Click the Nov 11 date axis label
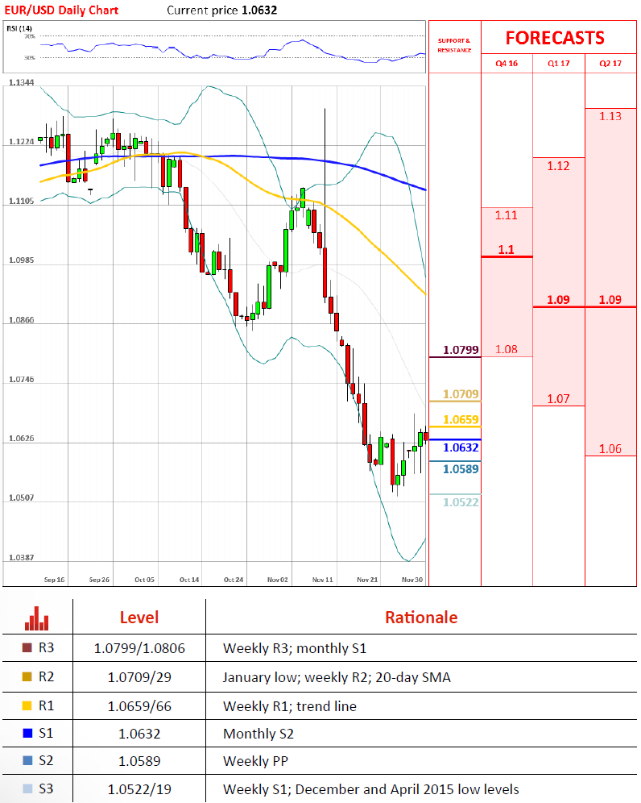This screenshot has width=641, height=803. [x=323, y=580]
